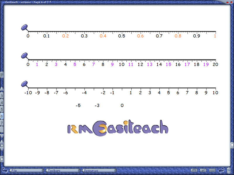This screenshot has height=175, width=234.
Task: Go to page 4 tab
Action: coord(2,103)
